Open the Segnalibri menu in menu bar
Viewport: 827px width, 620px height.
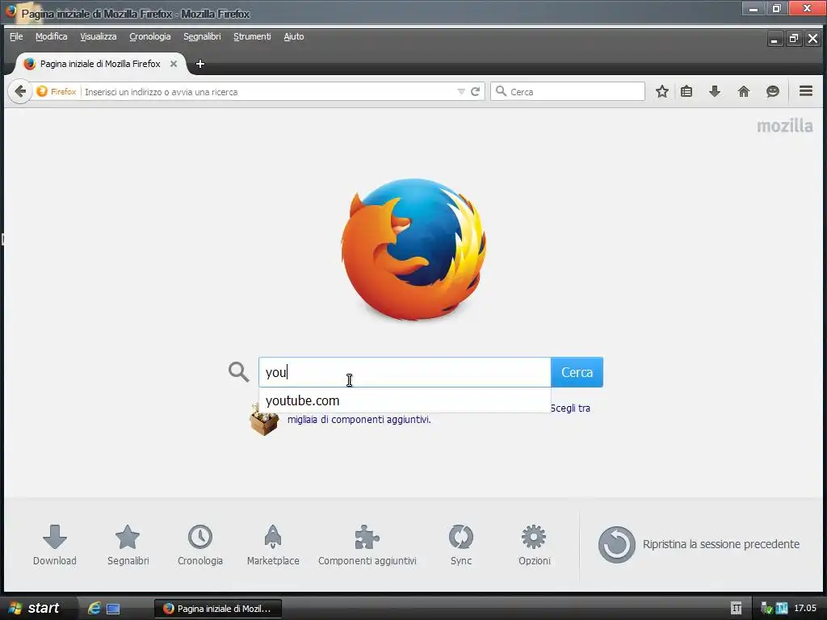pyautogui.click(x=202, y=36)
